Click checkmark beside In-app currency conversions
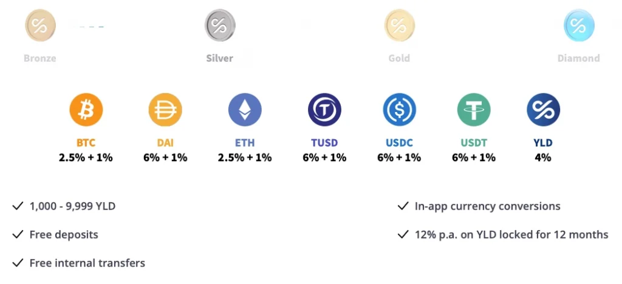The width and height of the screenshot is (622, 284). pyautogui.click(x=403, y=206)
